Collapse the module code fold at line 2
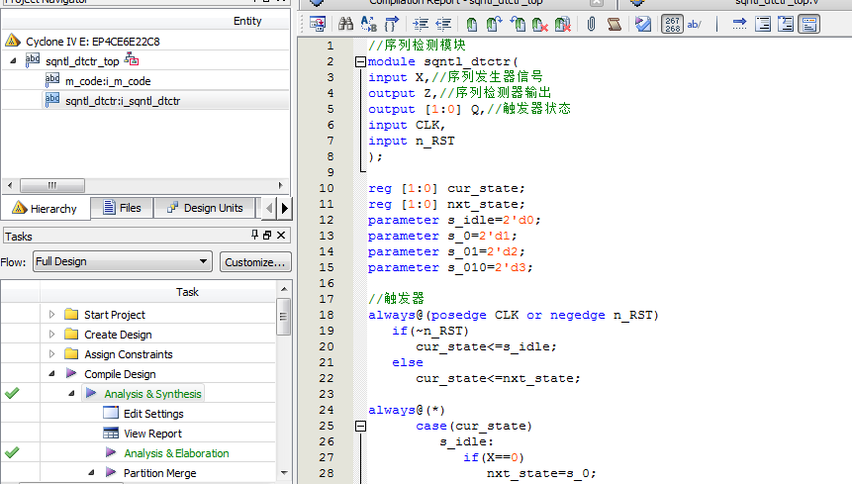Screen dimensions: 852x484 (x=360, y=62)
